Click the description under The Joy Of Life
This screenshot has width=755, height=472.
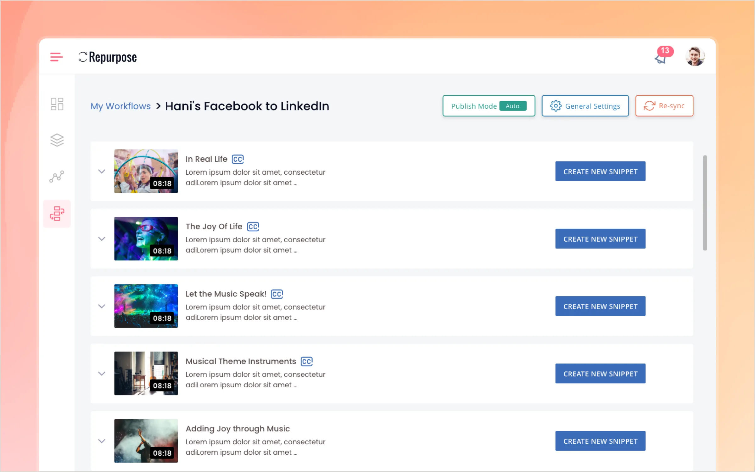255,245
